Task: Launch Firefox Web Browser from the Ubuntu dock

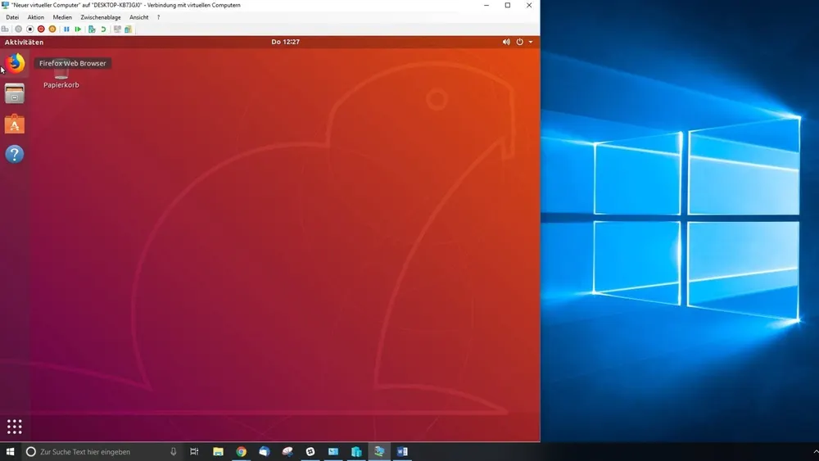Action: pos(15,63)
